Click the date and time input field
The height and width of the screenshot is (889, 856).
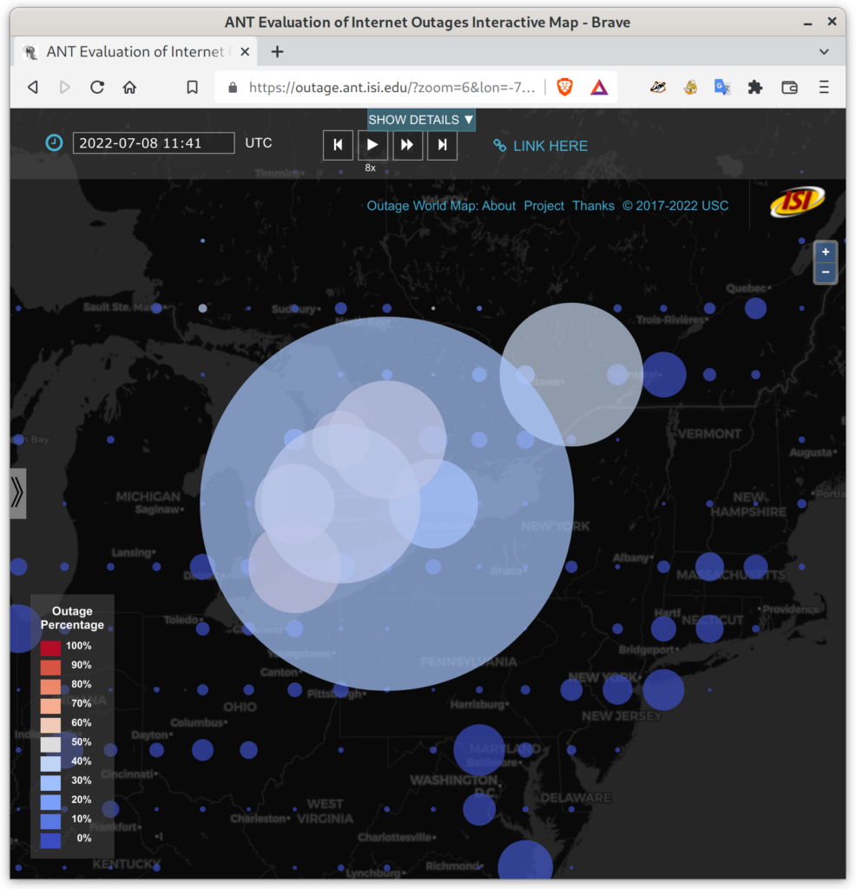(x=154, y=143)
